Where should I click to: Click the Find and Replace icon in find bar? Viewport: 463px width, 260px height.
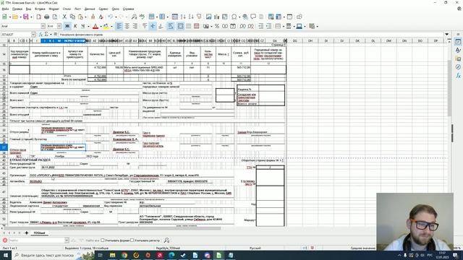pos(167,240)
